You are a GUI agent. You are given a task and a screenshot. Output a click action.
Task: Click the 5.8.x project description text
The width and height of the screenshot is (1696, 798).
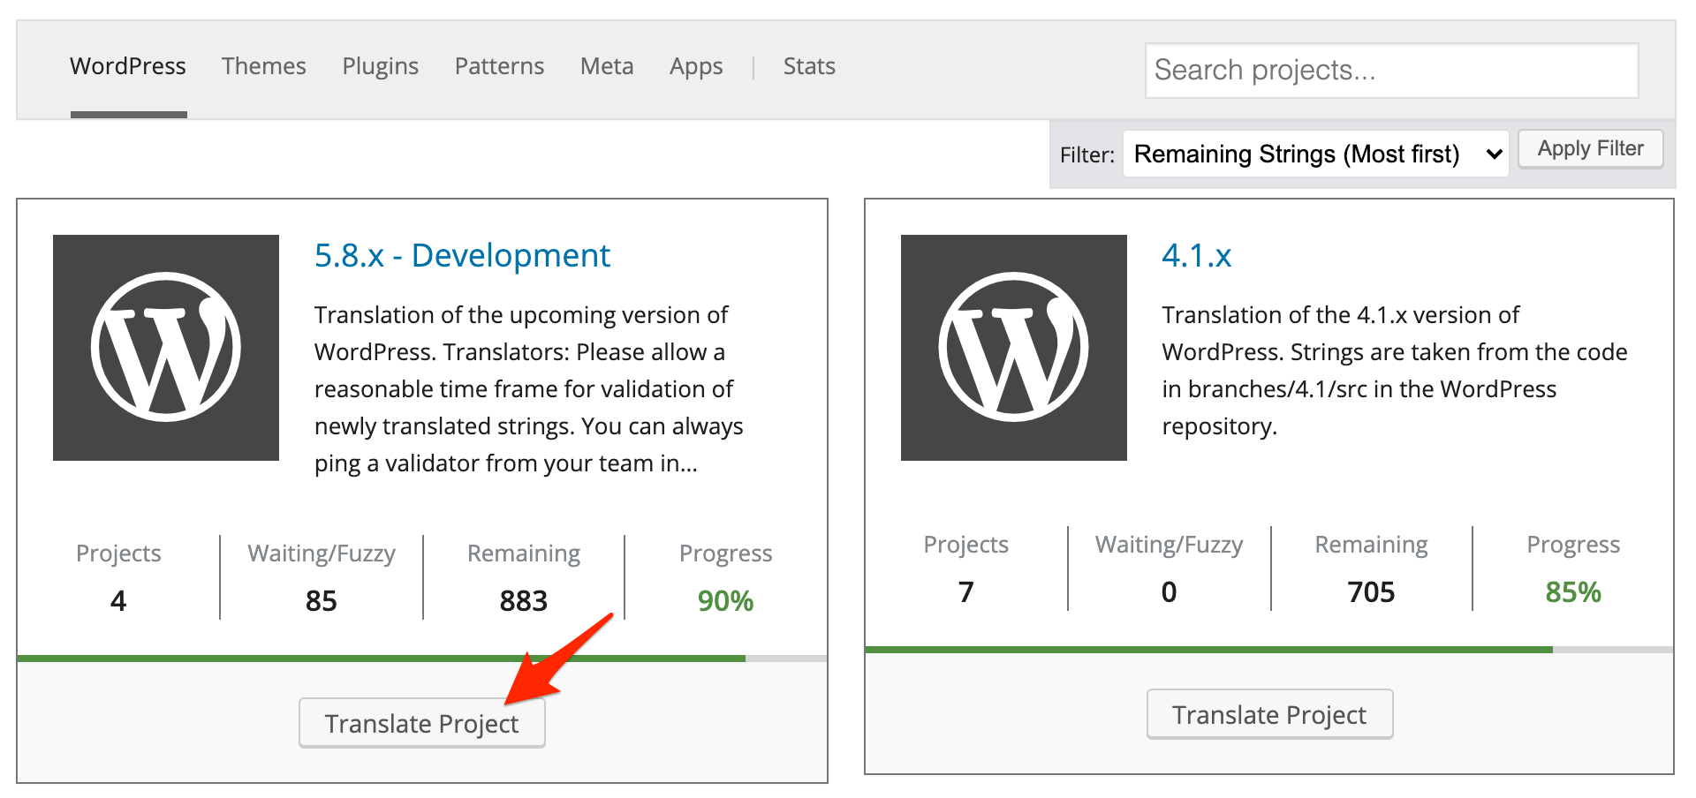tap(528, 389)
